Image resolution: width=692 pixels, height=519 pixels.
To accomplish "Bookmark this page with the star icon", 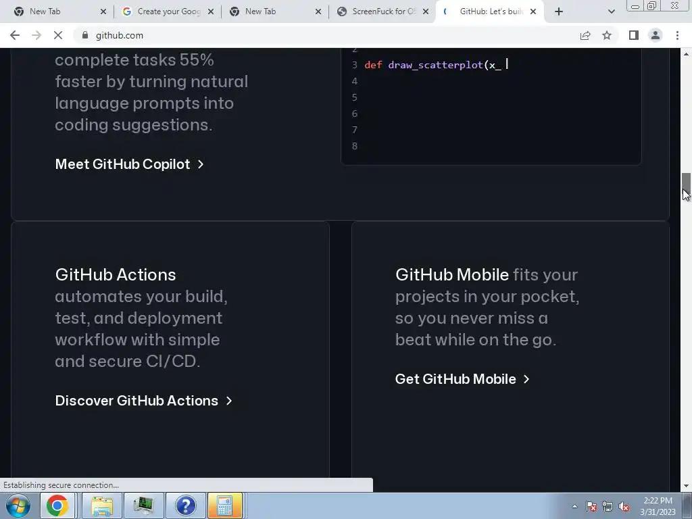I will (x=607, y=35).
